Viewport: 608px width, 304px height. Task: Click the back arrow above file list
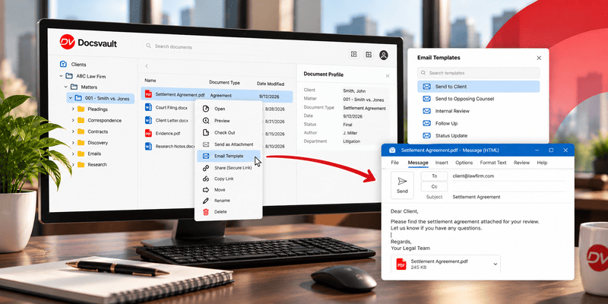pyautogui.click(x=147, y=66)
